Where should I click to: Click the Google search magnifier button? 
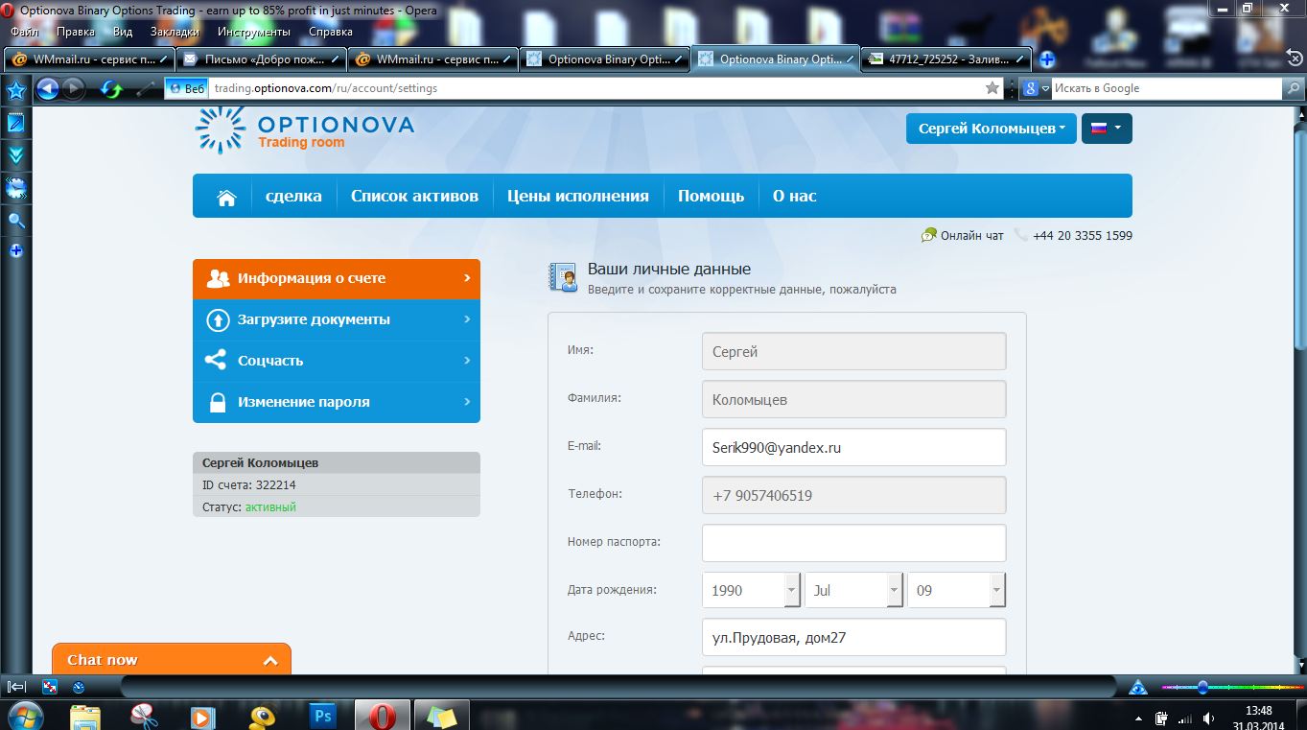coord(1294,88)
